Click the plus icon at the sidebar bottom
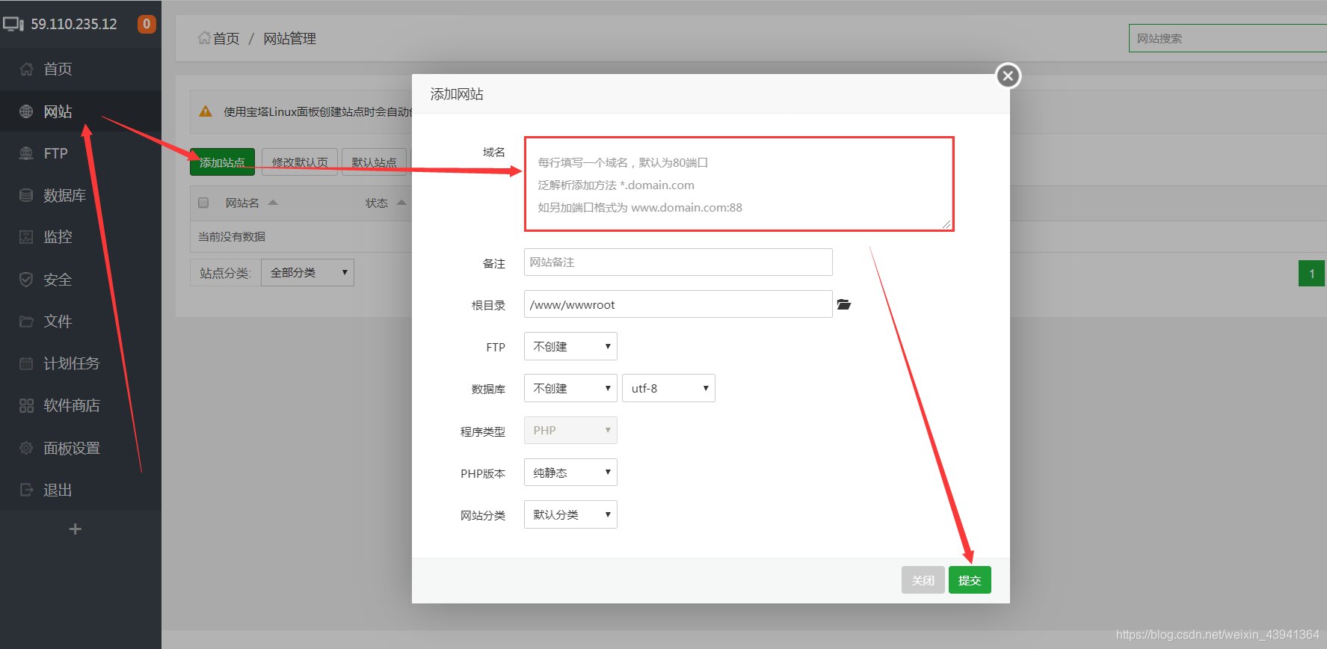The height and width of the screenshot is (649, 1327). click(x=75, y=529)
